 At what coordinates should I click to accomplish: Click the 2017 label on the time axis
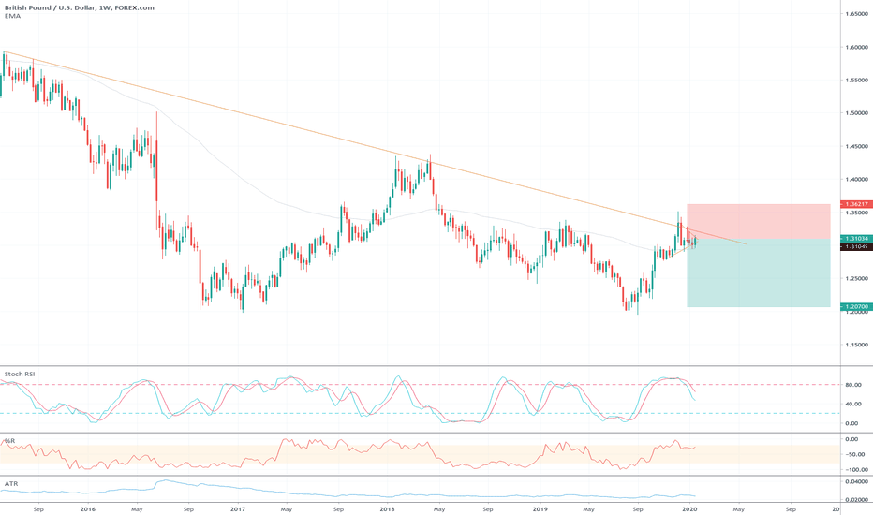237,509
